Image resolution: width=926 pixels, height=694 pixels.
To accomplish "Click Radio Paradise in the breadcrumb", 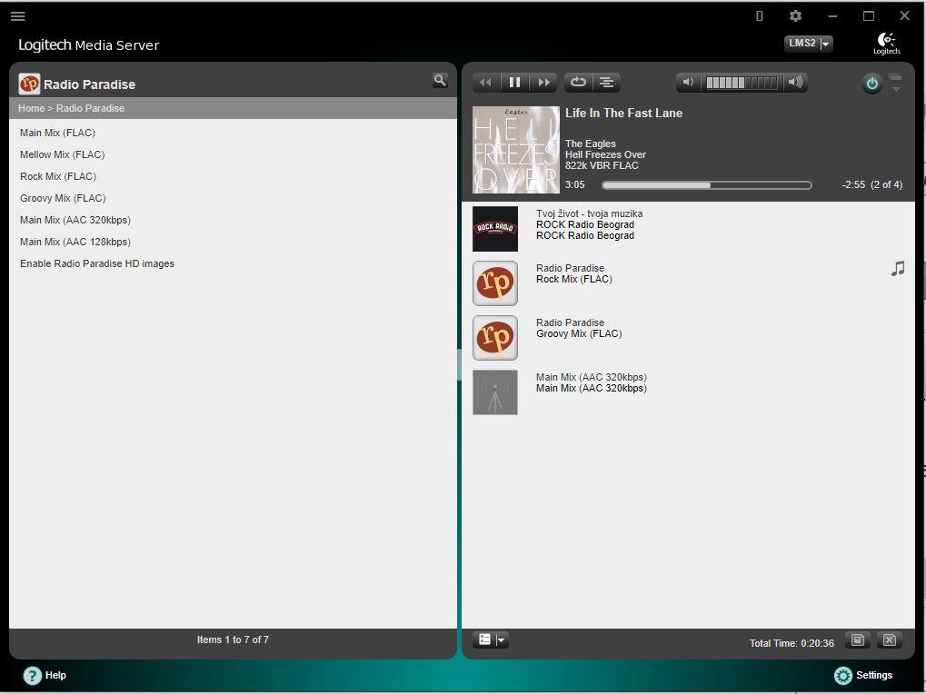I will click(90, 109).
